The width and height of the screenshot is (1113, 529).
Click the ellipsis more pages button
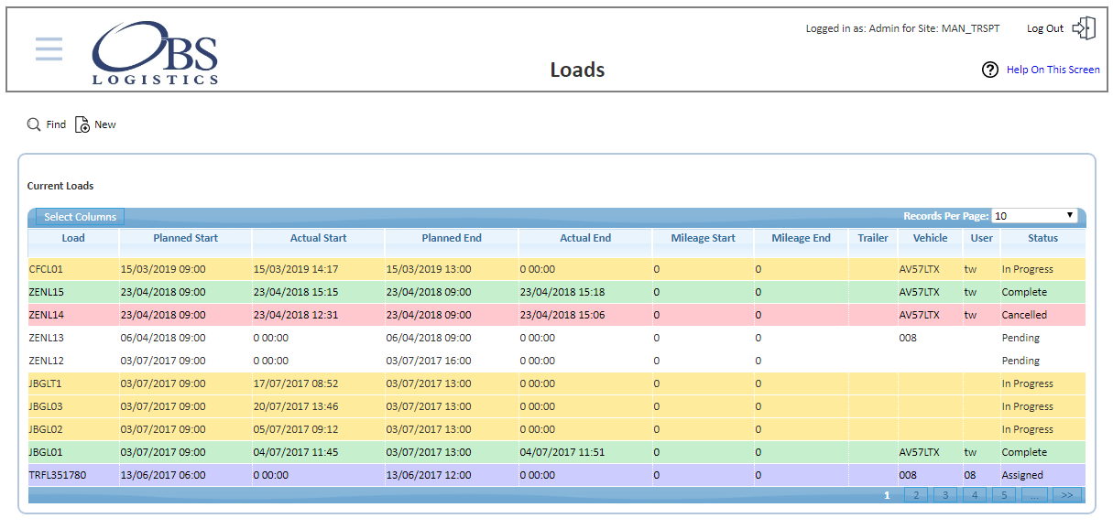[1033, 495]
